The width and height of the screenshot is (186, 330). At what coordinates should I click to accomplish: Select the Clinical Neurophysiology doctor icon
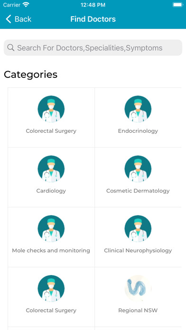click(x=138, y=229)
